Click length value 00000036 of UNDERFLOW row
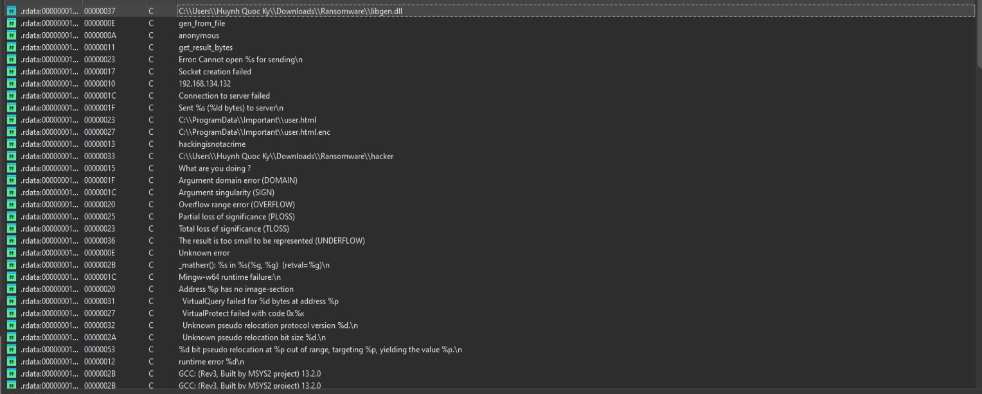The width and height of the screenshot is (982, 394). [x=100, y=241]
